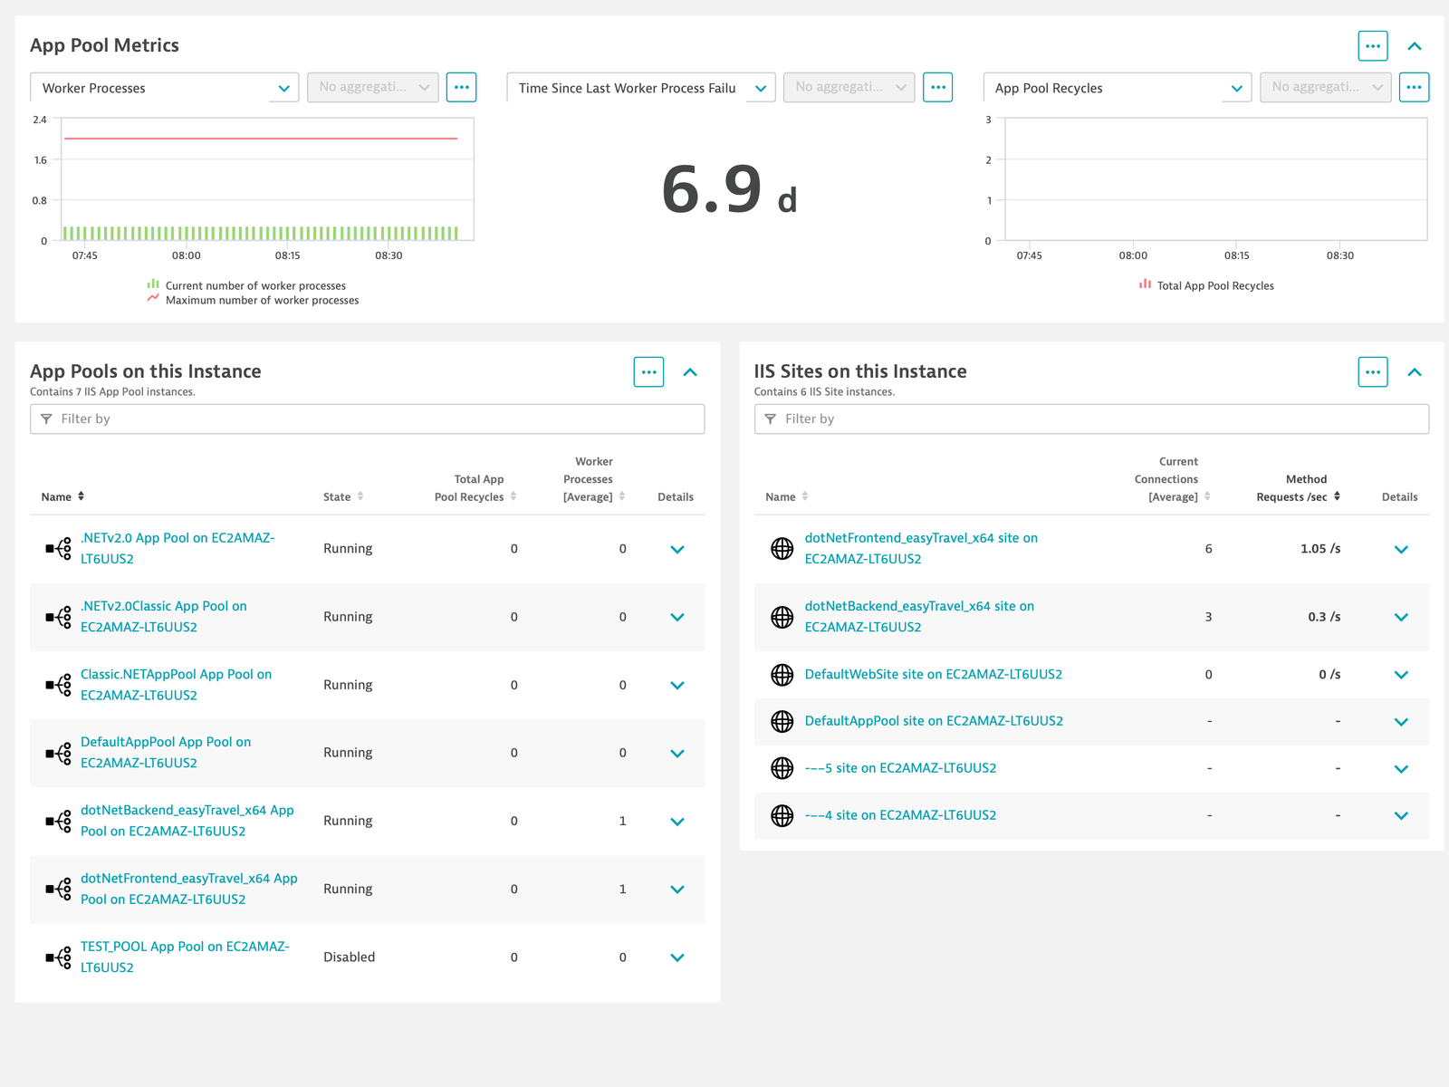
Task: Open the Classic.NETAppPool App Pool link
Action: [176, 685]
